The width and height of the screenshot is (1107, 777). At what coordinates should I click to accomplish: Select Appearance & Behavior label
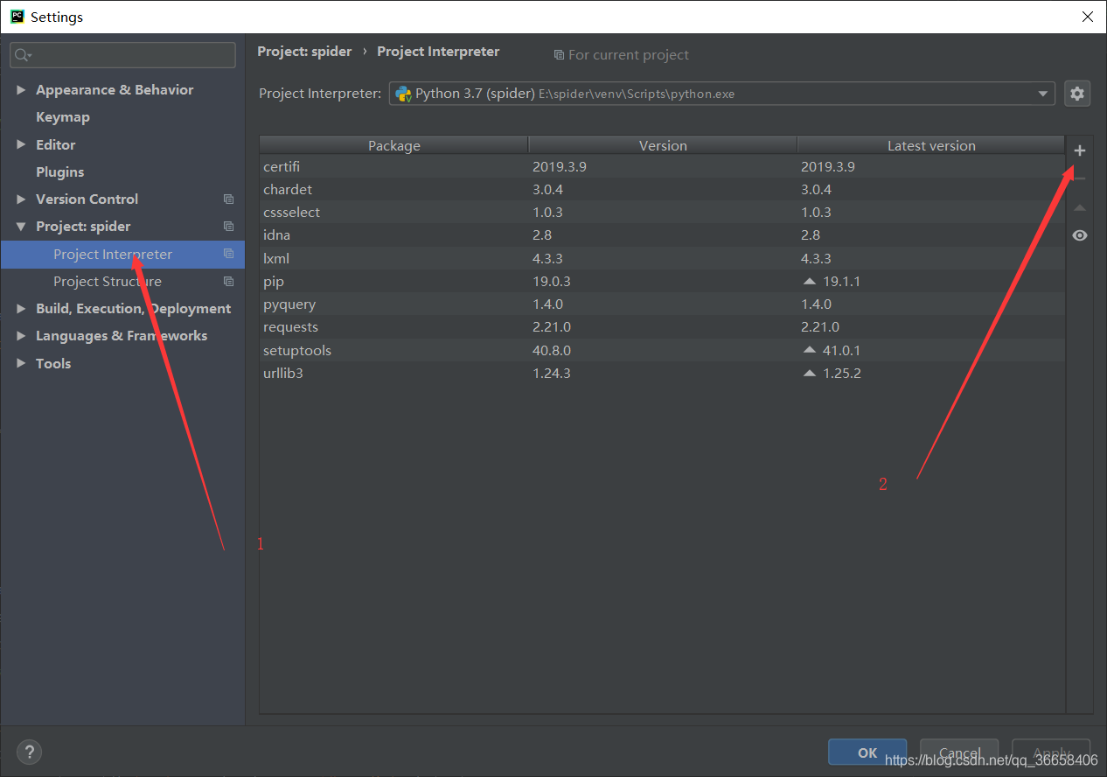115,90
